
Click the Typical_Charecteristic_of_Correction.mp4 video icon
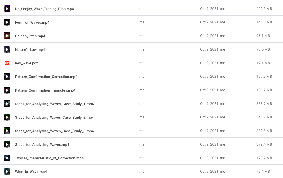point(7,158)
